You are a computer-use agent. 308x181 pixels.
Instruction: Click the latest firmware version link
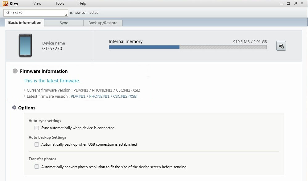[x=104, y=96]
